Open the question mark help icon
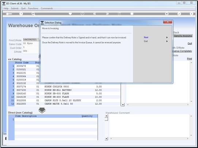The image size is (198, 148). pos(21,14)
